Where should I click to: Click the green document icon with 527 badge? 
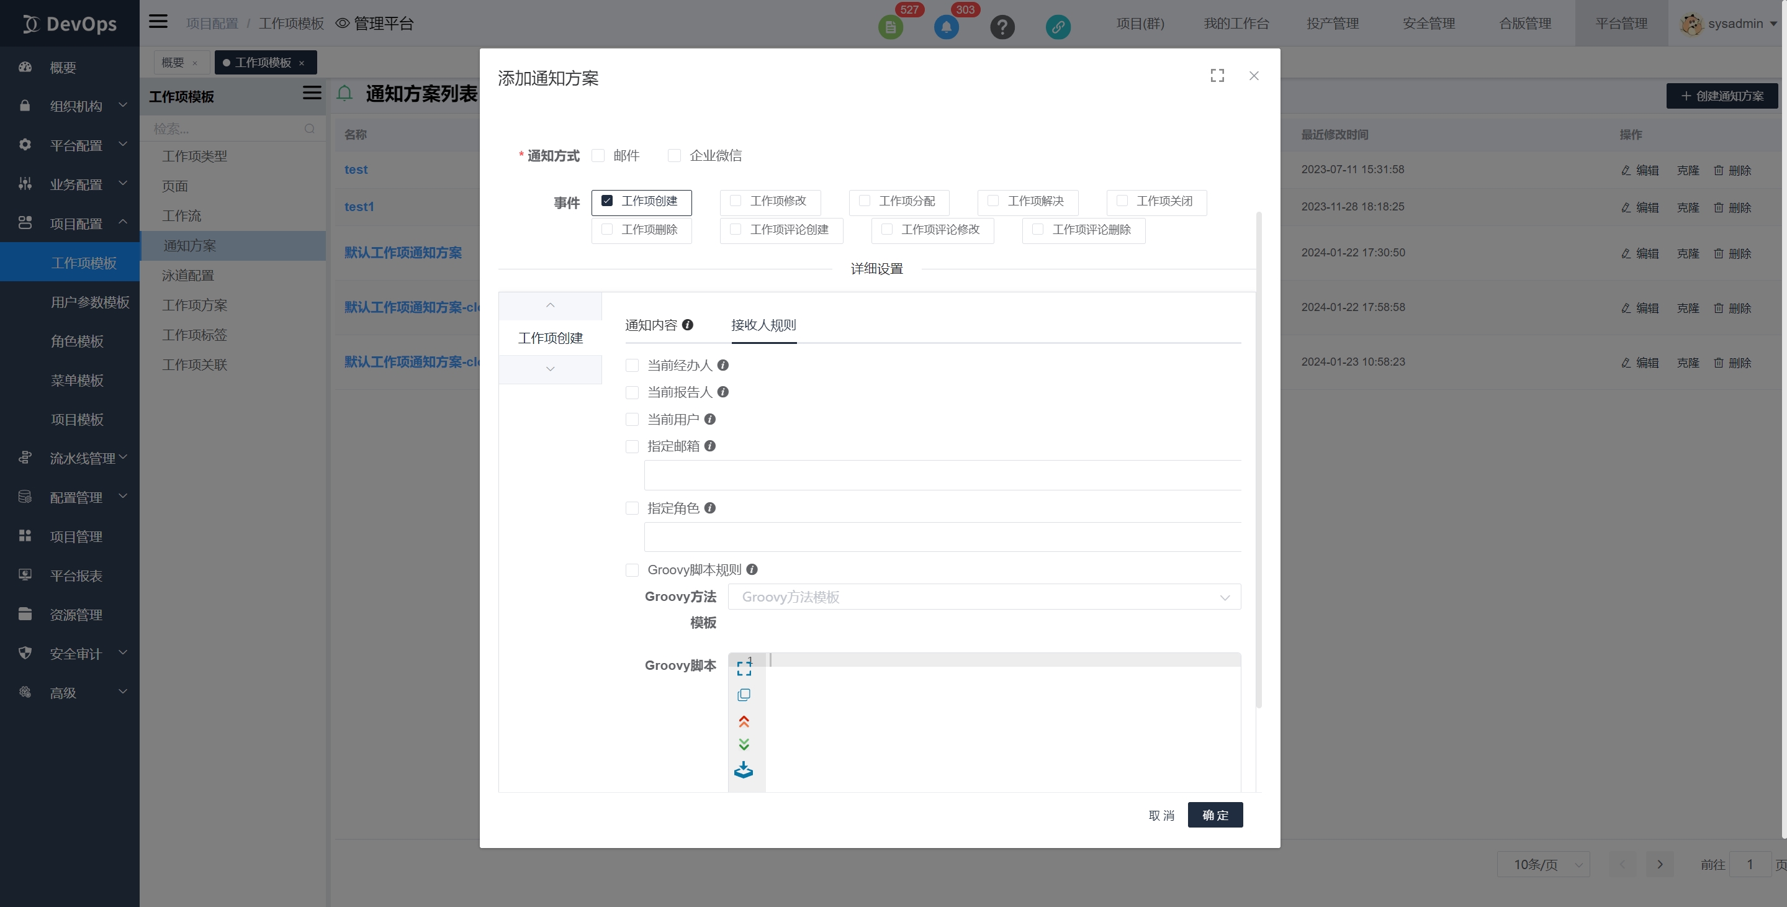click(x=890, y=27)
